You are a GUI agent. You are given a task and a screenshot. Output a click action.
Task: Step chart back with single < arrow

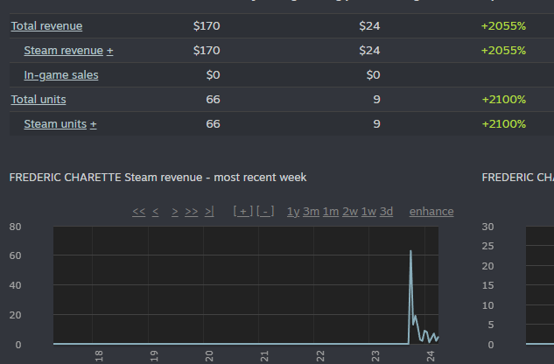click(155, 212)
